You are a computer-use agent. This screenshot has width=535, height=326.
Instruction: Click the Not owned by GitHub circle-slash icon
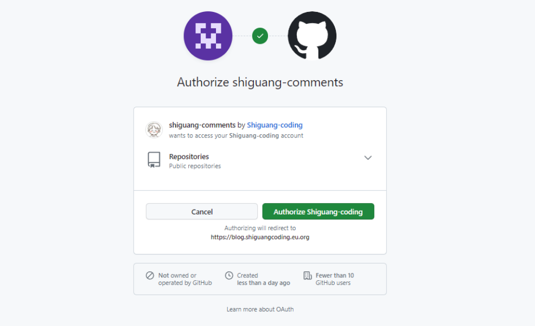click(150, 275)
